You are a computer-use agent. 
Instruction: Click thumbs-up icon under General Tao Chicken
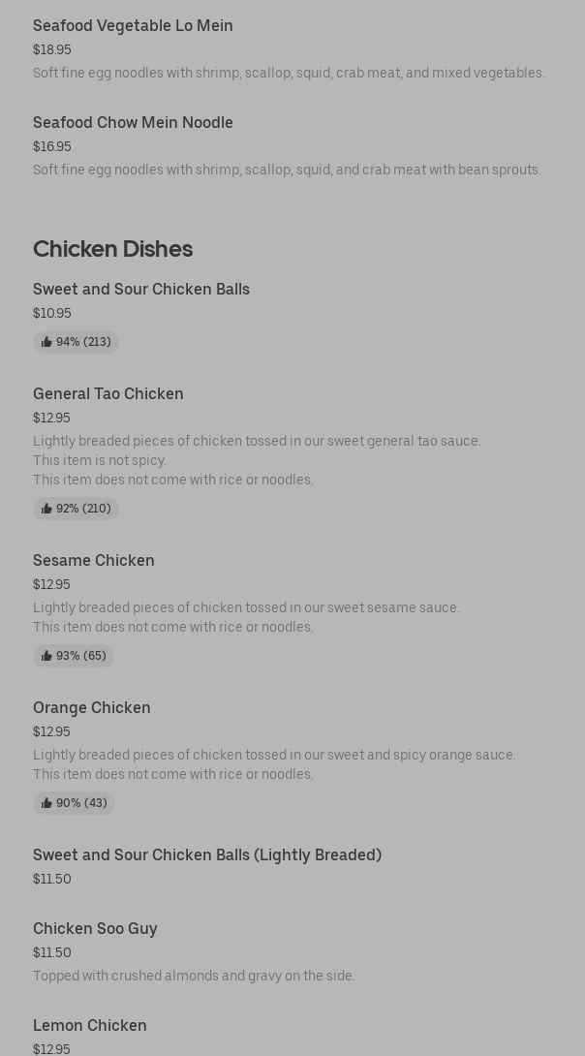46,509
